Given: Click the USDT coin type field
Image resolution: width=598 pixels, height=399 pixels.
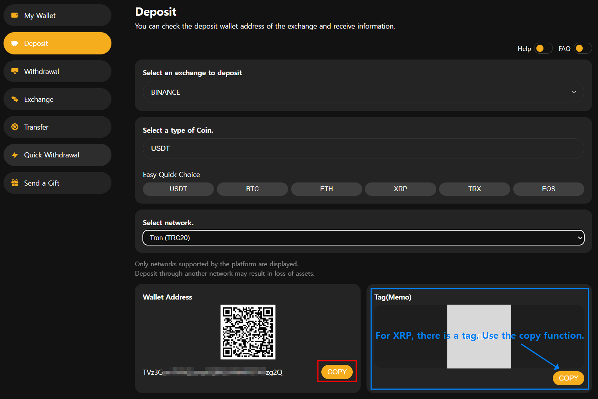Looking at the screenshot, I should pyautogui.click(x=363, y=148).
